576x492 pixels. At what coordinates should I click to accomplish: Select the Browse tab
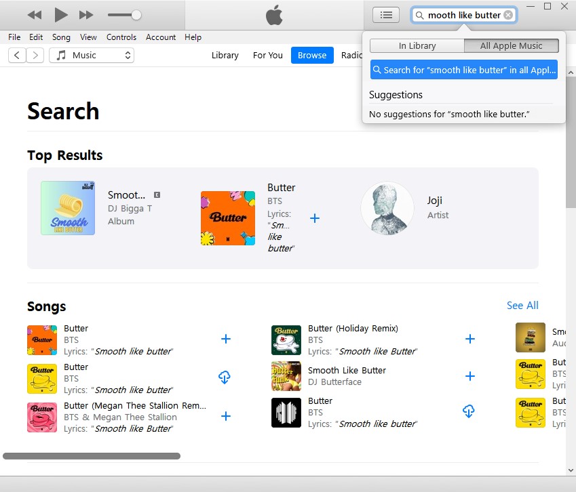click(x=312, y=56)
